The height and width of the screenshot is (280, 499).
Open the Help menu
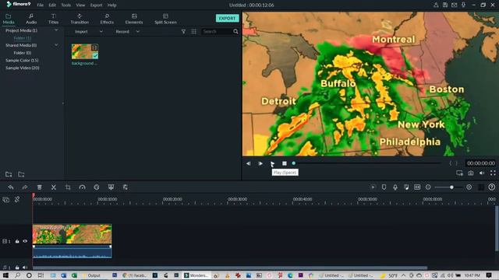coord(111,5)
